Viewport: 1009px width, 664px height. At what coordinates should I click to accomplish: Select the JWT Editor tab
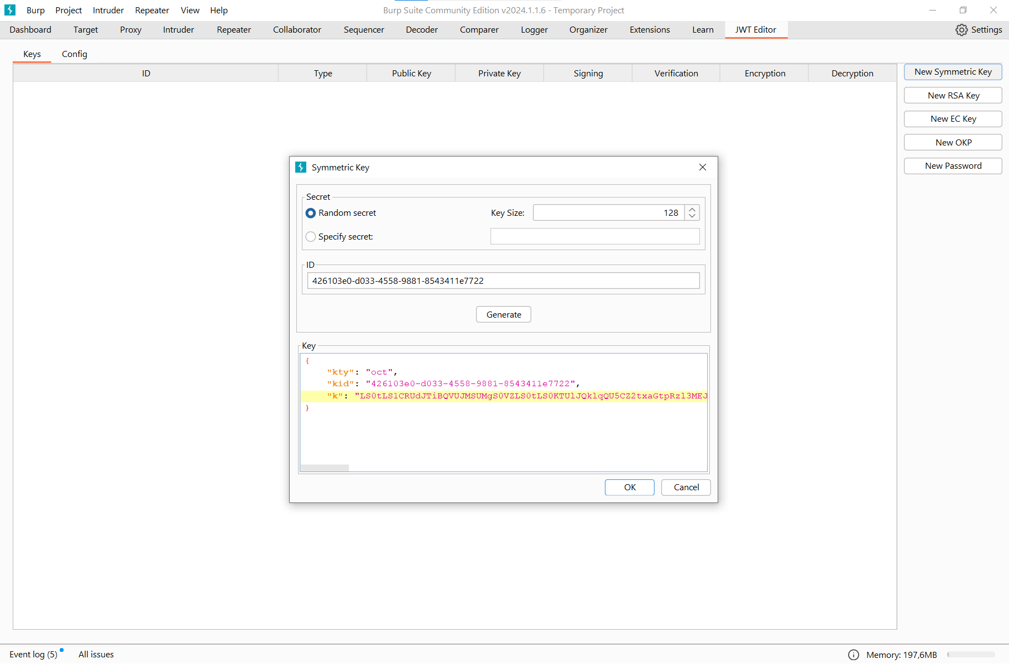[x=756, y=30]
